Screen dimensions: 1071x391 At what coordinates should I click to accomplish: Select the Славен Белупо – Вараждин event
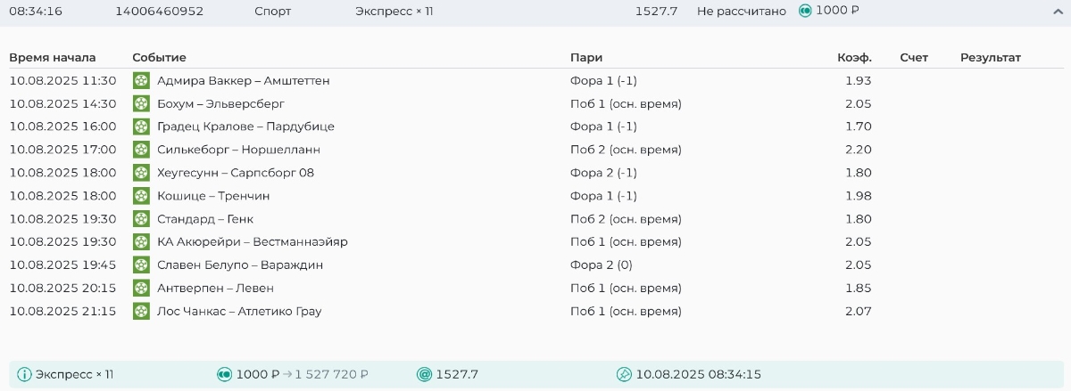pos(240,265)
